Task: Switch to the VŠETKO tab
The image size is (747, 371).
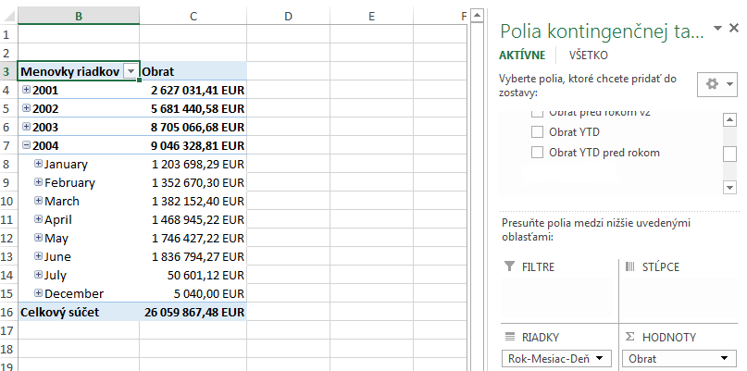Action: click(x=589, y=55)
